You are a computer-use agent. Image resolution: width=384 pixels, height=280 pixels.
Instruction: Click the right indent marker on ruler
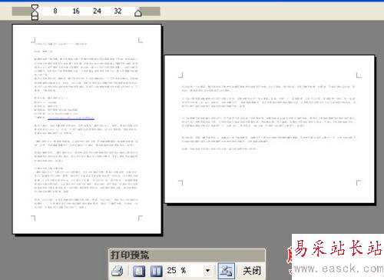click(138, 12)
